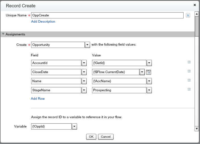Close the Record Create dialog
The image size is (200, 144).
[195, 5]
